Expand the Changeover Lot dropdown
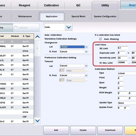This screenshot has height=136, width=136. click(x=86, y=47)
